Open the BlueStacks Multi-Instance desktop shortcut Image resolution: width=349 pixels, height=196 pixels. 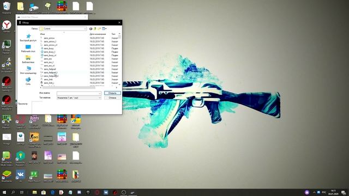[7, 158]
